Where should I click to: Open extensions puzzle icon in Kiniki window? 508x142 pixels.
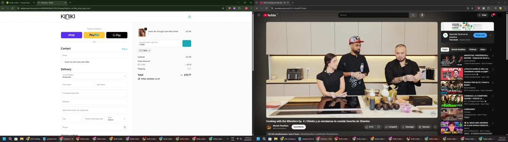tap(239, 8)
